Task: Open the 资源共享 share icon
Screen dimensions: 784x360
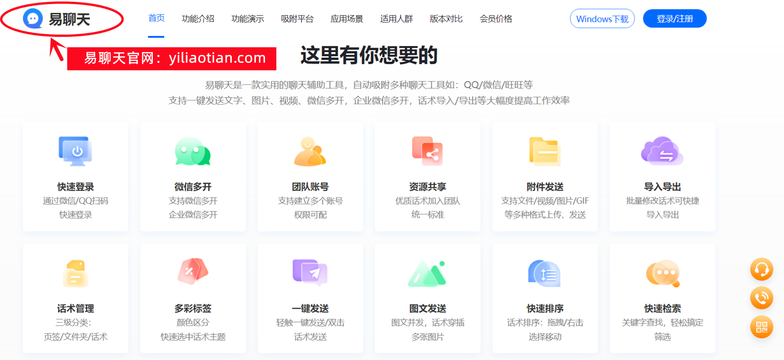Action: pos(428,151)
